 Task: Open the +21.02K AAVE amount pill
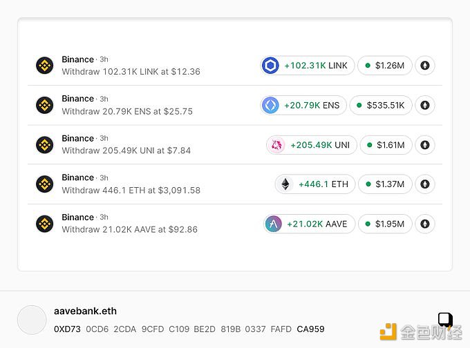pos(310,224)
